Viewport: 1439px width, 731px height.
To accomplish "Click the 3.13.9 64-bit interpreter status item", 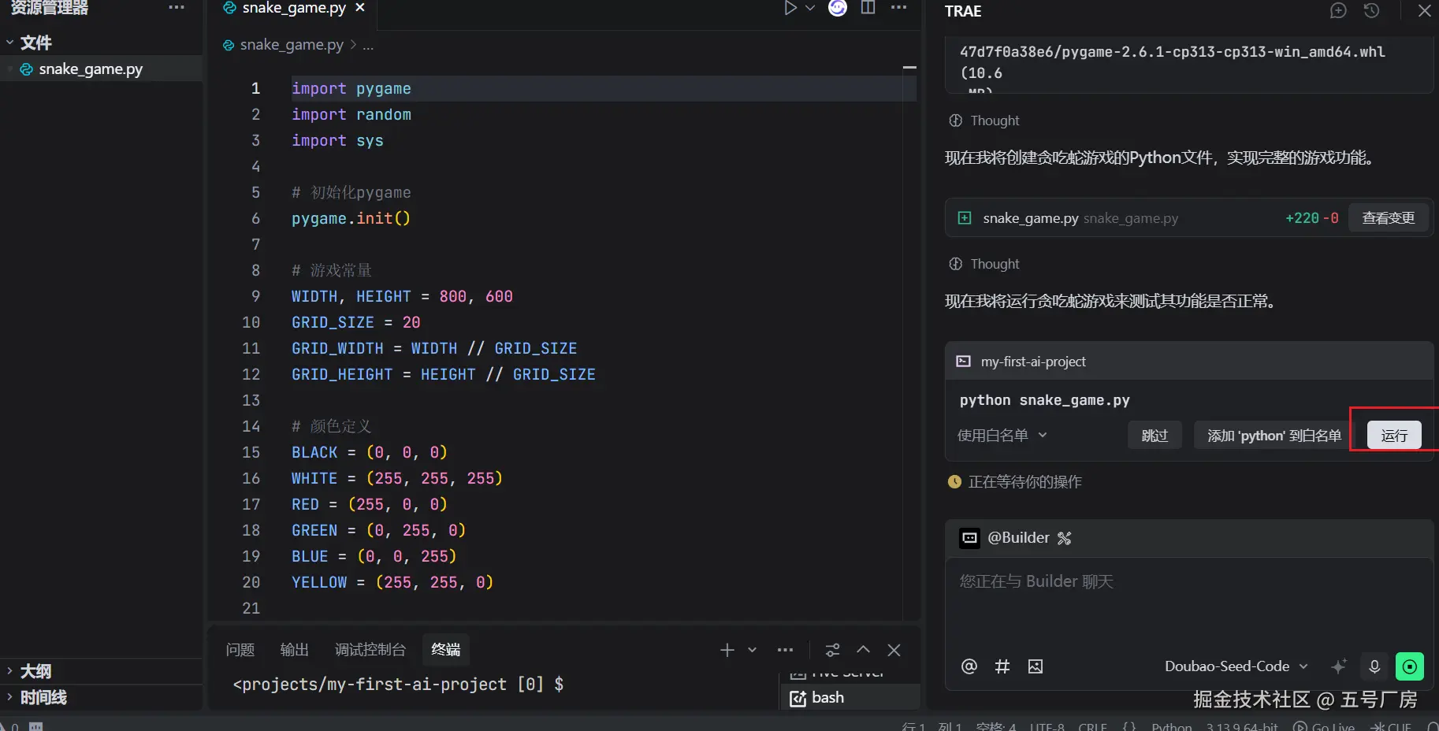I will pyautogui.click(x=1242, y=726).
